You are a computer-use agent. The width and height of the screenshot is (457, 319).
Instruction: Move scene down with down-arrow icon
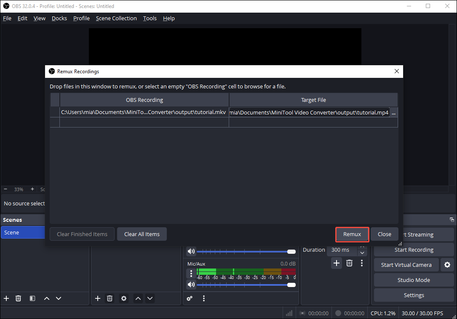click(59, 298)
